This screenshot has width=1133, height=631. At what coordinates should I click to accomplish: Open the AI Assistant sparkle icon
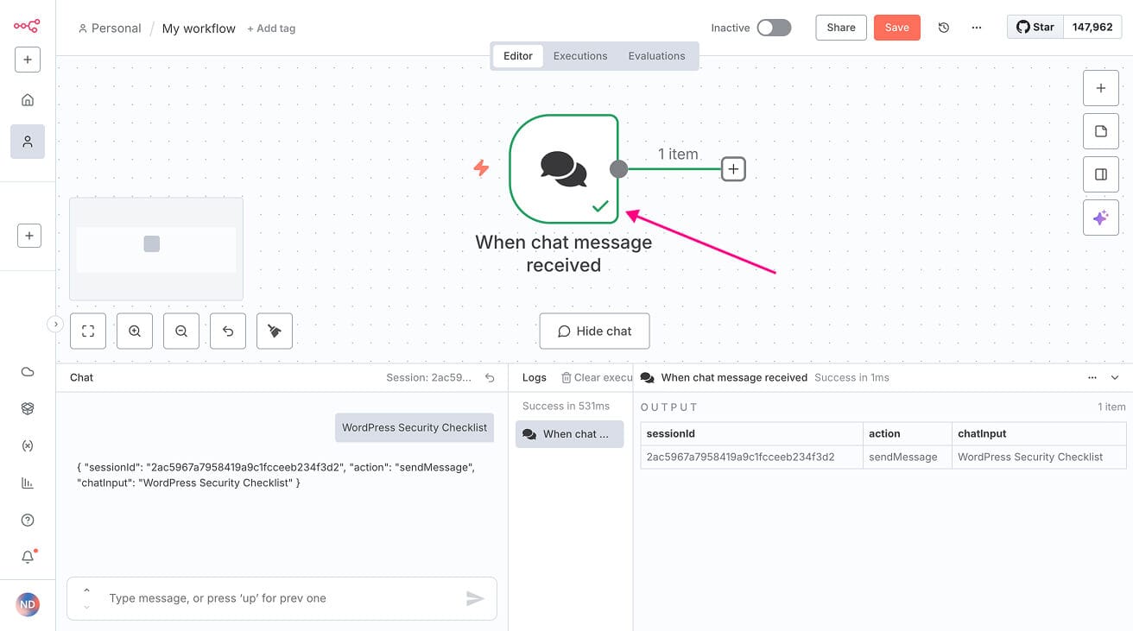[1101, 218]
